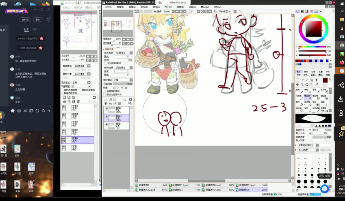Show the color wheel panel icon
345x201 pixels.
click(x=298, y=12)
